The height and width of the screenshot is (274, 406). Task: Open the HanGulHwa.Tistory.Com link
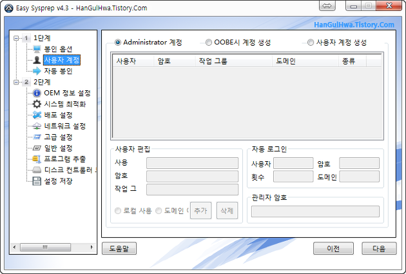(354, 24)
